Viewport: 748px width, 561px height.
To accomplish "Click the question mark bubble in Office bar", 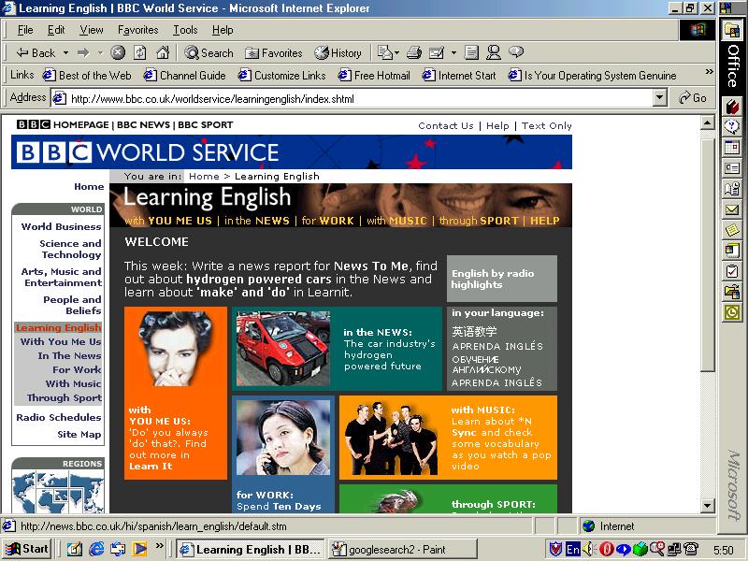I will pyautogui.click(x=732, y=127).
